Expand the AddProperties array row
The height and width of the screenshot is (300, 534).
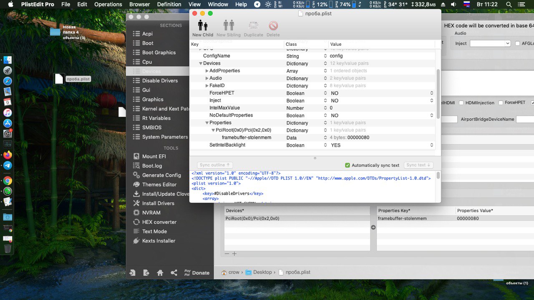[207, 71]
